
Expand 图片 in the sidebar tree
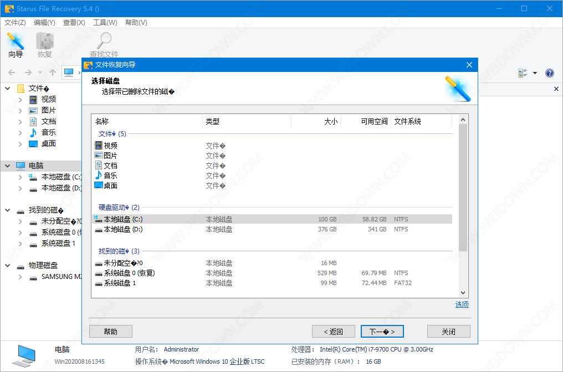click(x=21, y=111)
